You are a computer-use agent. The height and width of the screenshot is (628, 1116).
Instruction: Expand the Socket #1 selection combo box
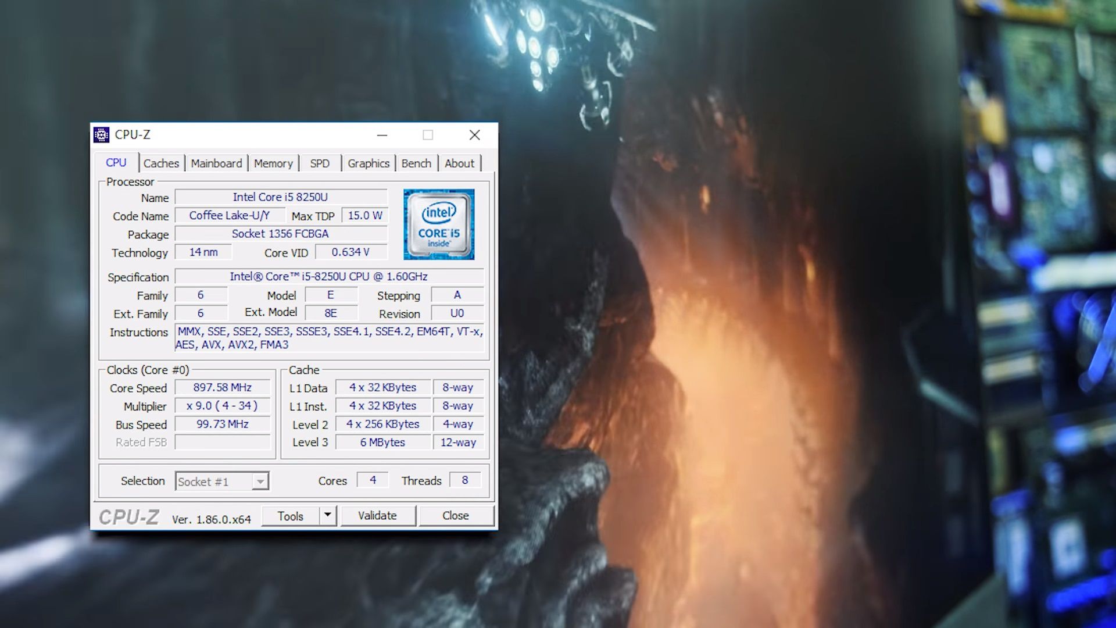click(x=260, y=481)
